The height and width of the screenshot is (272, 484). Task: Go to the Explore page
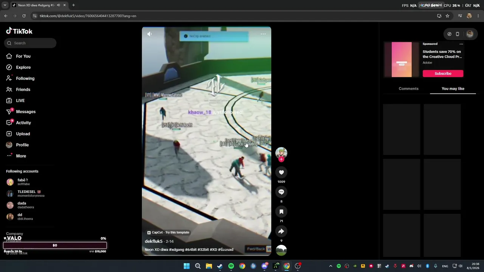(23, 67)
